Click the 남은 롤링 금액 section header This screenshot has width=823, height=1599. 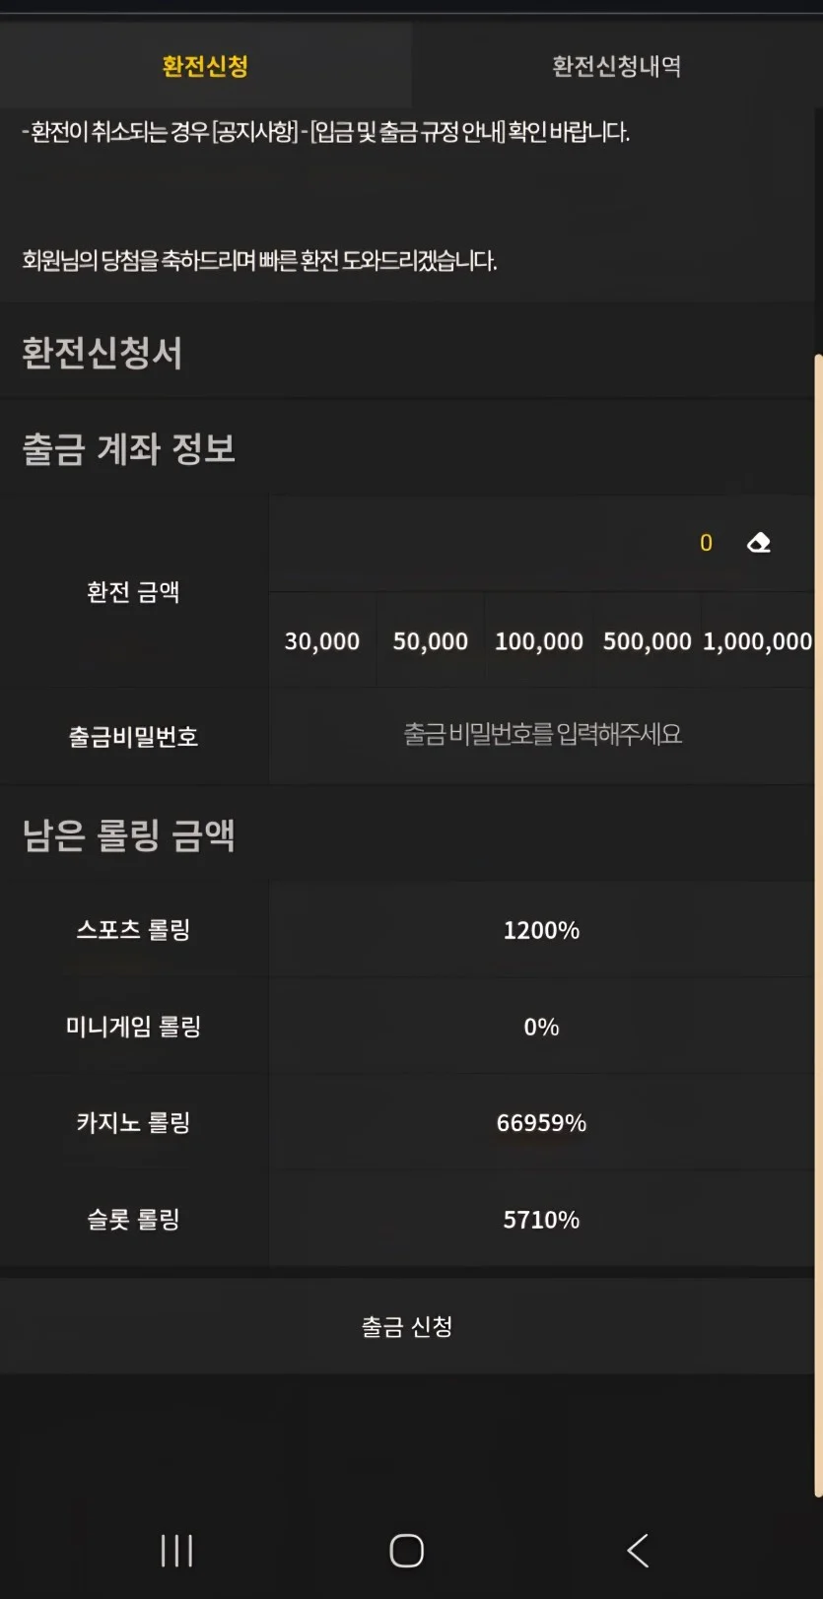(x=129, y=835)
